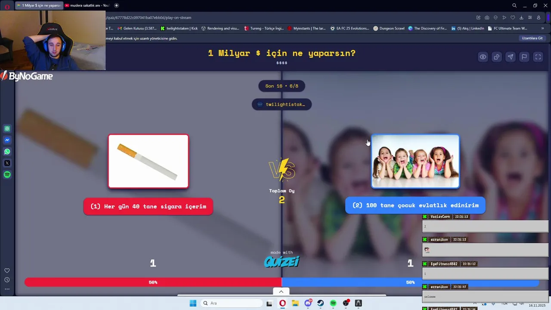Click the edit page icon in address bar
Screen dimensions: 551x310
[x=478, y=18]
